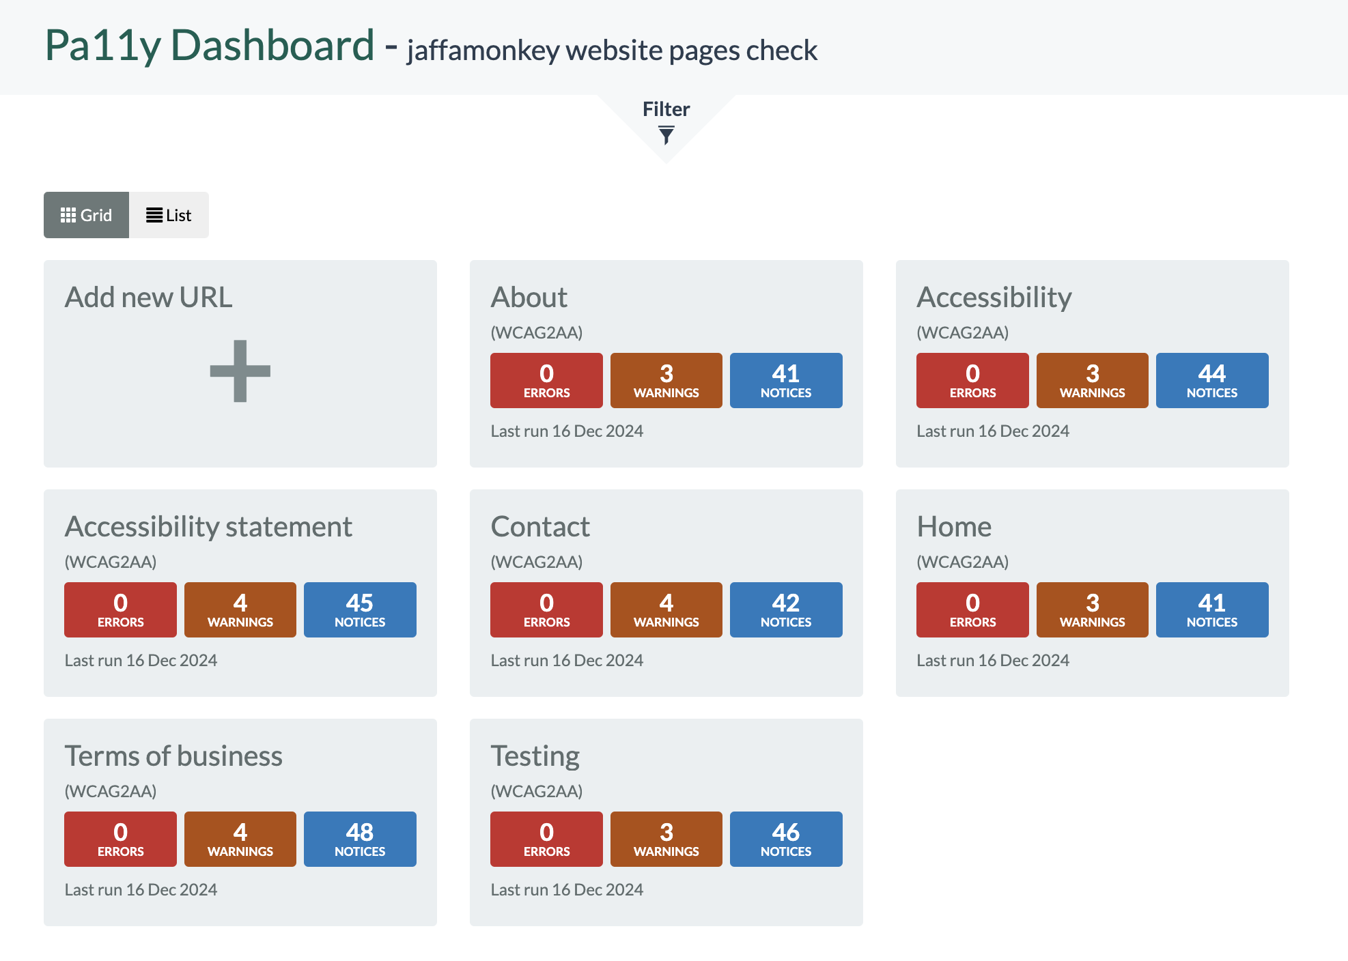The height and width of the screenshot is (961, 1348).
Task: Click Testing's (WCAG2AA) standard label
Action: click(x=537, y=791)
